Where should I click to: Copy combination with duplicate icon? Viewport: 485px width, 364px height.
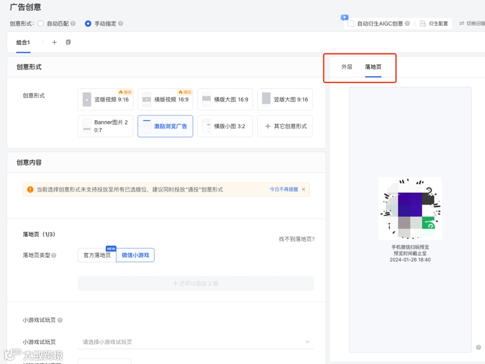point(68,42)
